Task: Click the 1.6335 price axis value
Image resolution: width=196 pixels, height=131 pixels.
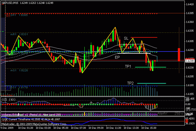Action: (x=190, y=31)
